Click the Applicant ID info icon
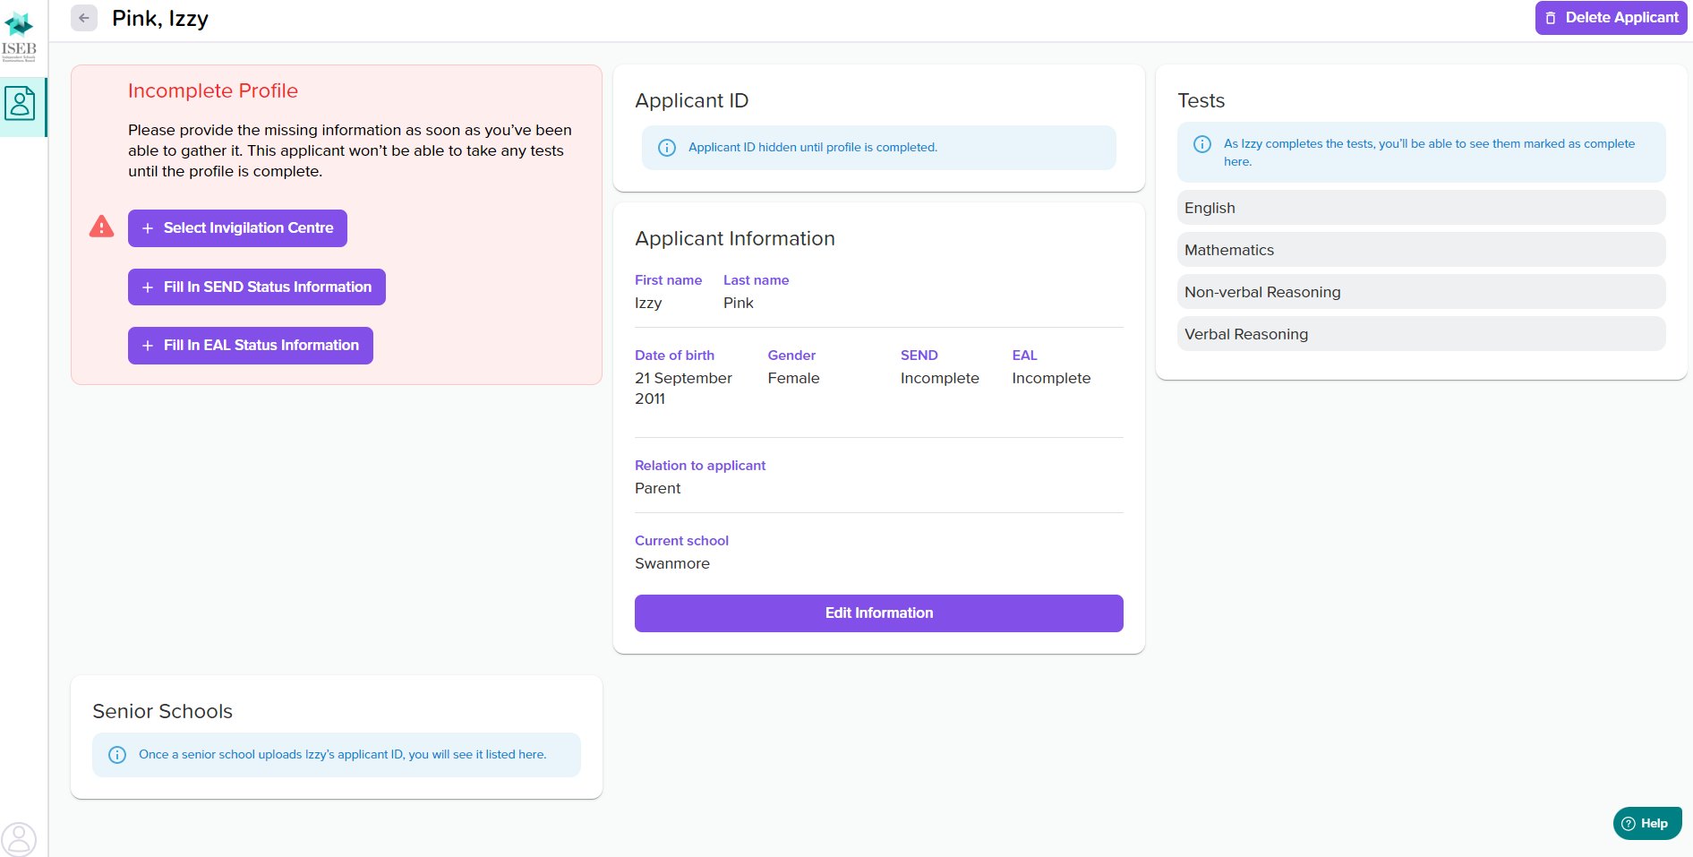1693x857 pixels. [667, 148]
